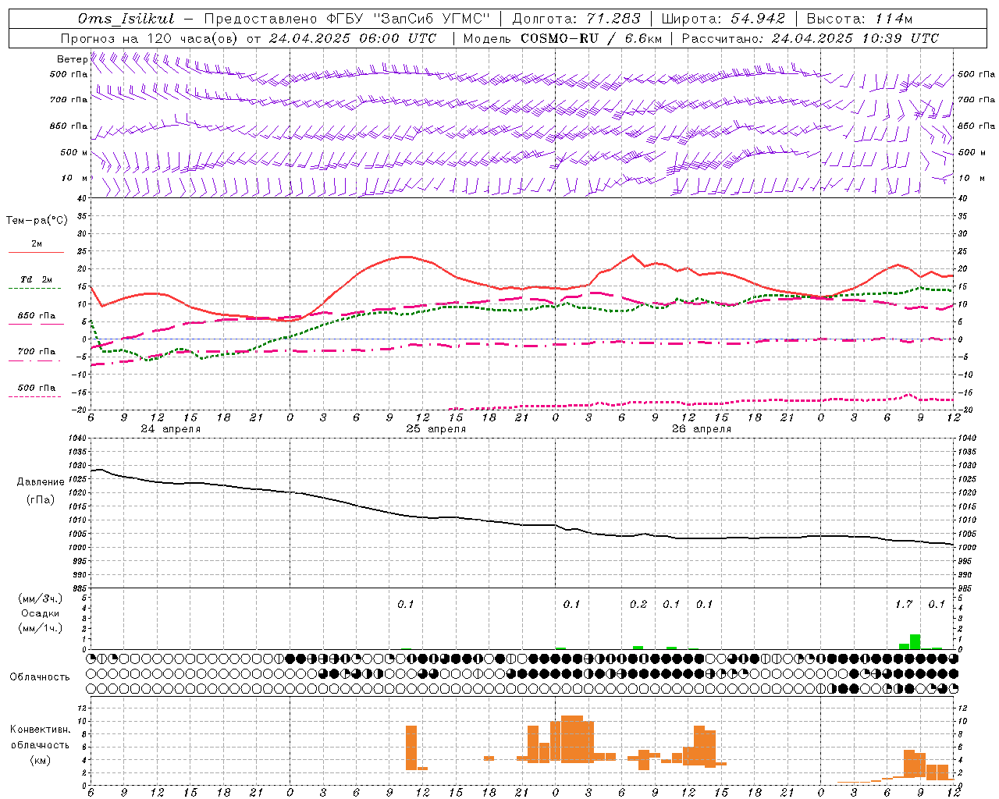Click the (мм/1ч.) precipitation unit label
999x799 pixels.
[40, 628]
